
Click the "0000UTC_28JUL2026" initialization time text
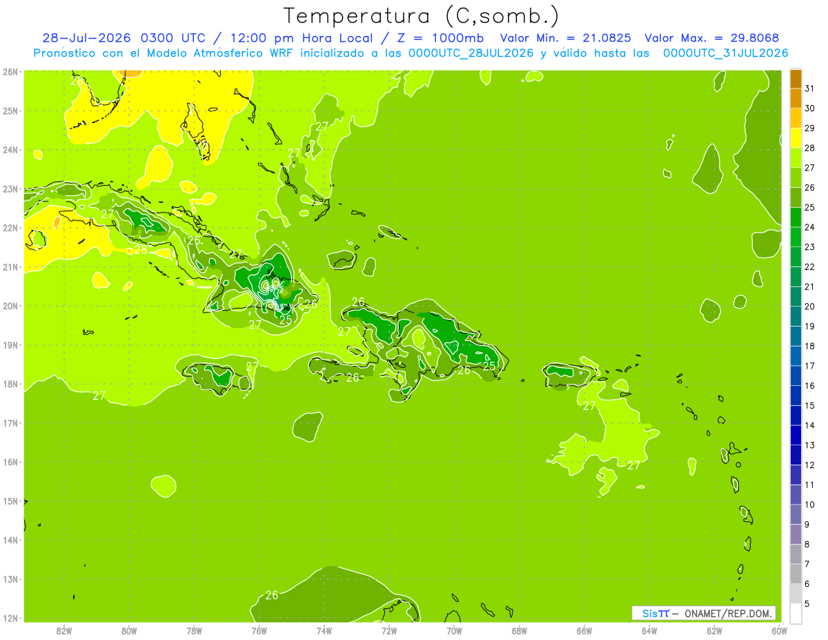coord(471,53)
